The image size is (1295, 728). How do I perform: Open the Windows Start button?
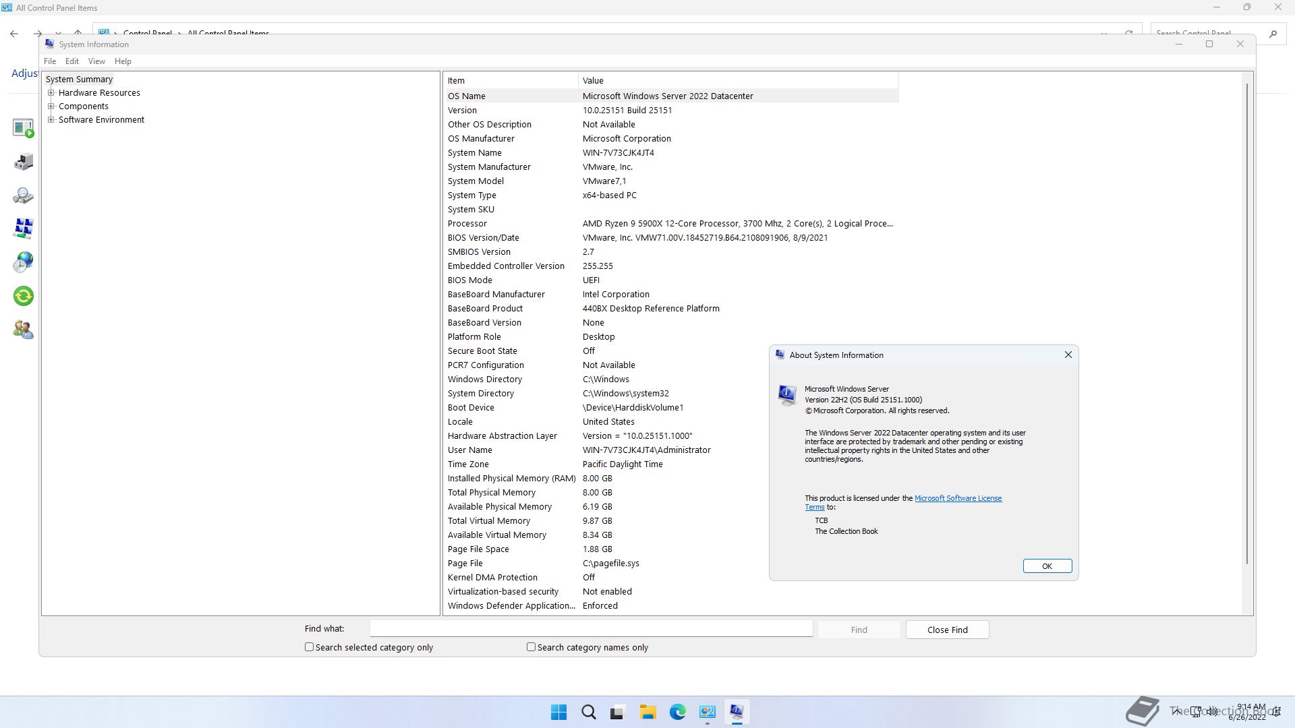click(558, 712)
